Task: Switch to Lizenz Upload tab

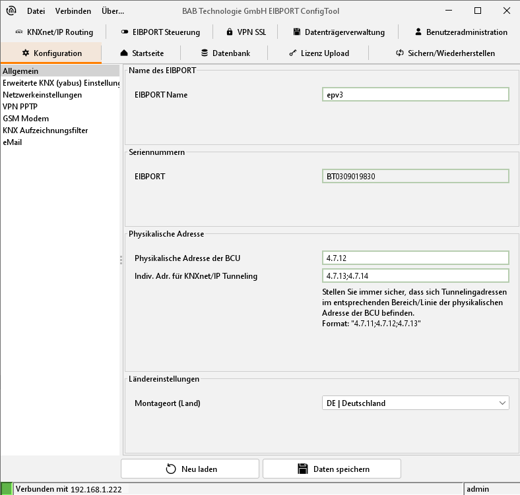Action: [319, 53]
